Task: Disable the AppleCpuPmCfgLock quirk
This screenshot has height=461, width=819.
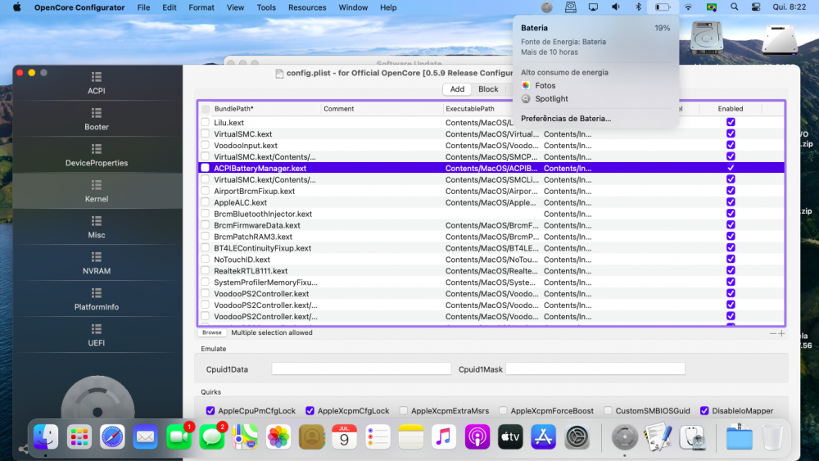Action: (x=210, y=411)
